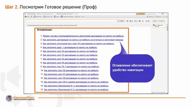
Task: Open link Как заполнить Приложение N 1
Action: [x=76, y=86]
